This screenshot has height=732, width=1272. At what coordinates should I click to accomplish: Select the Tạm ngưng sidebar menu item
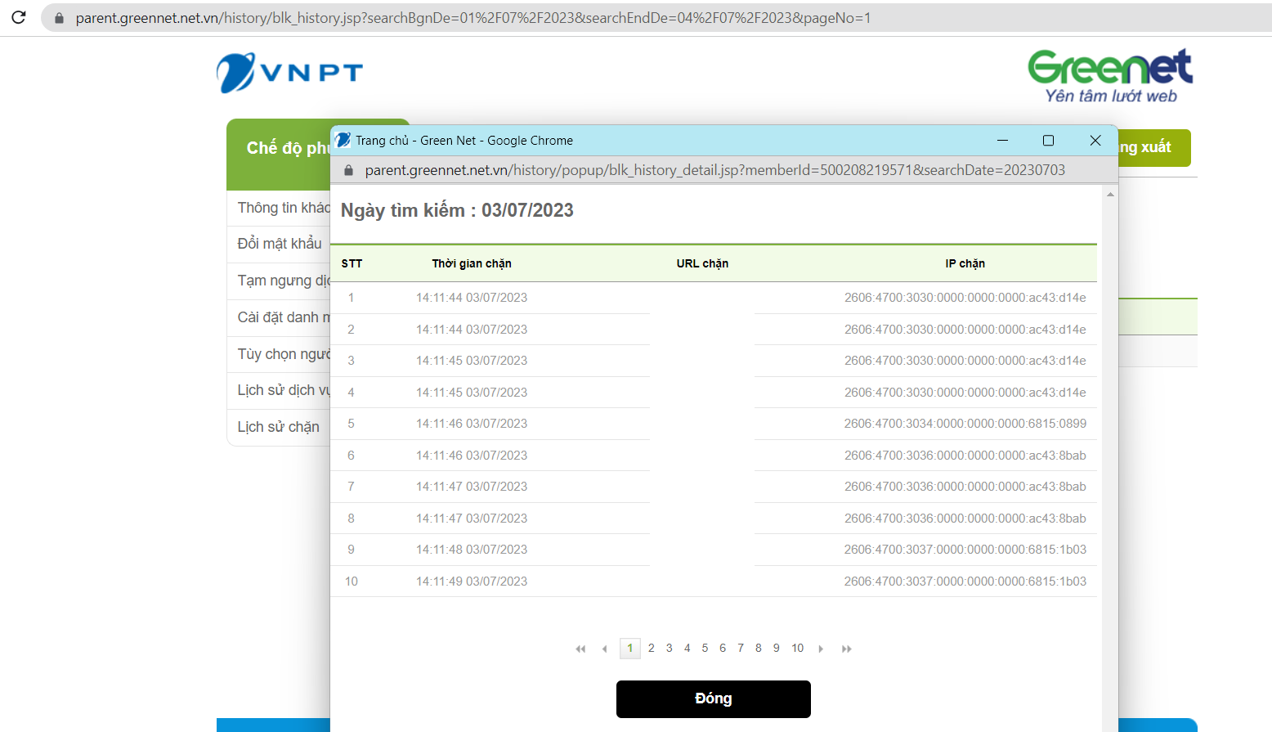point(282,281)
